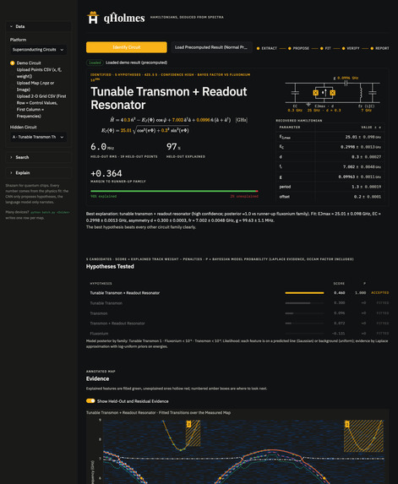
Task: Click the inductor coil symbol in circuit diagram
Action: click(x=360, y=93)
